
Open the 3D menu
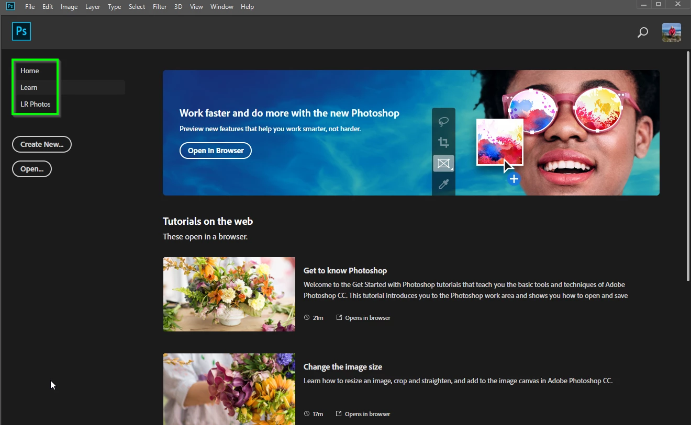coord(178,7)
